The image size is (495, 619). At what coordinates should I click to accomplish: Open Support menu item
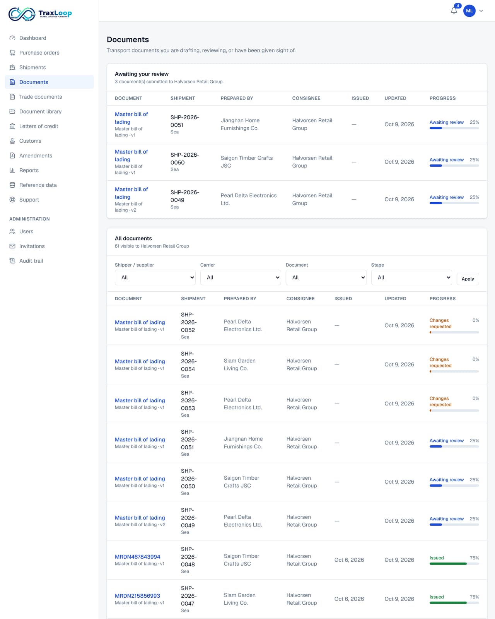(49, 200)
